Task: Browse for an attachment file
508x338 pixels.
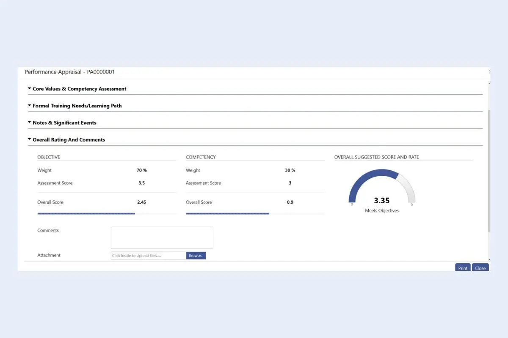Action: [196, 256]
